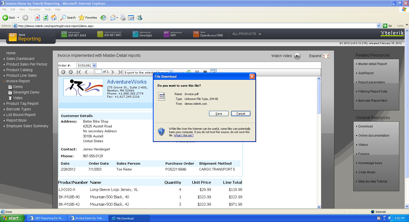409x222 pixels.
Task: Open the IE Favorites star
Action: [88, 18]
